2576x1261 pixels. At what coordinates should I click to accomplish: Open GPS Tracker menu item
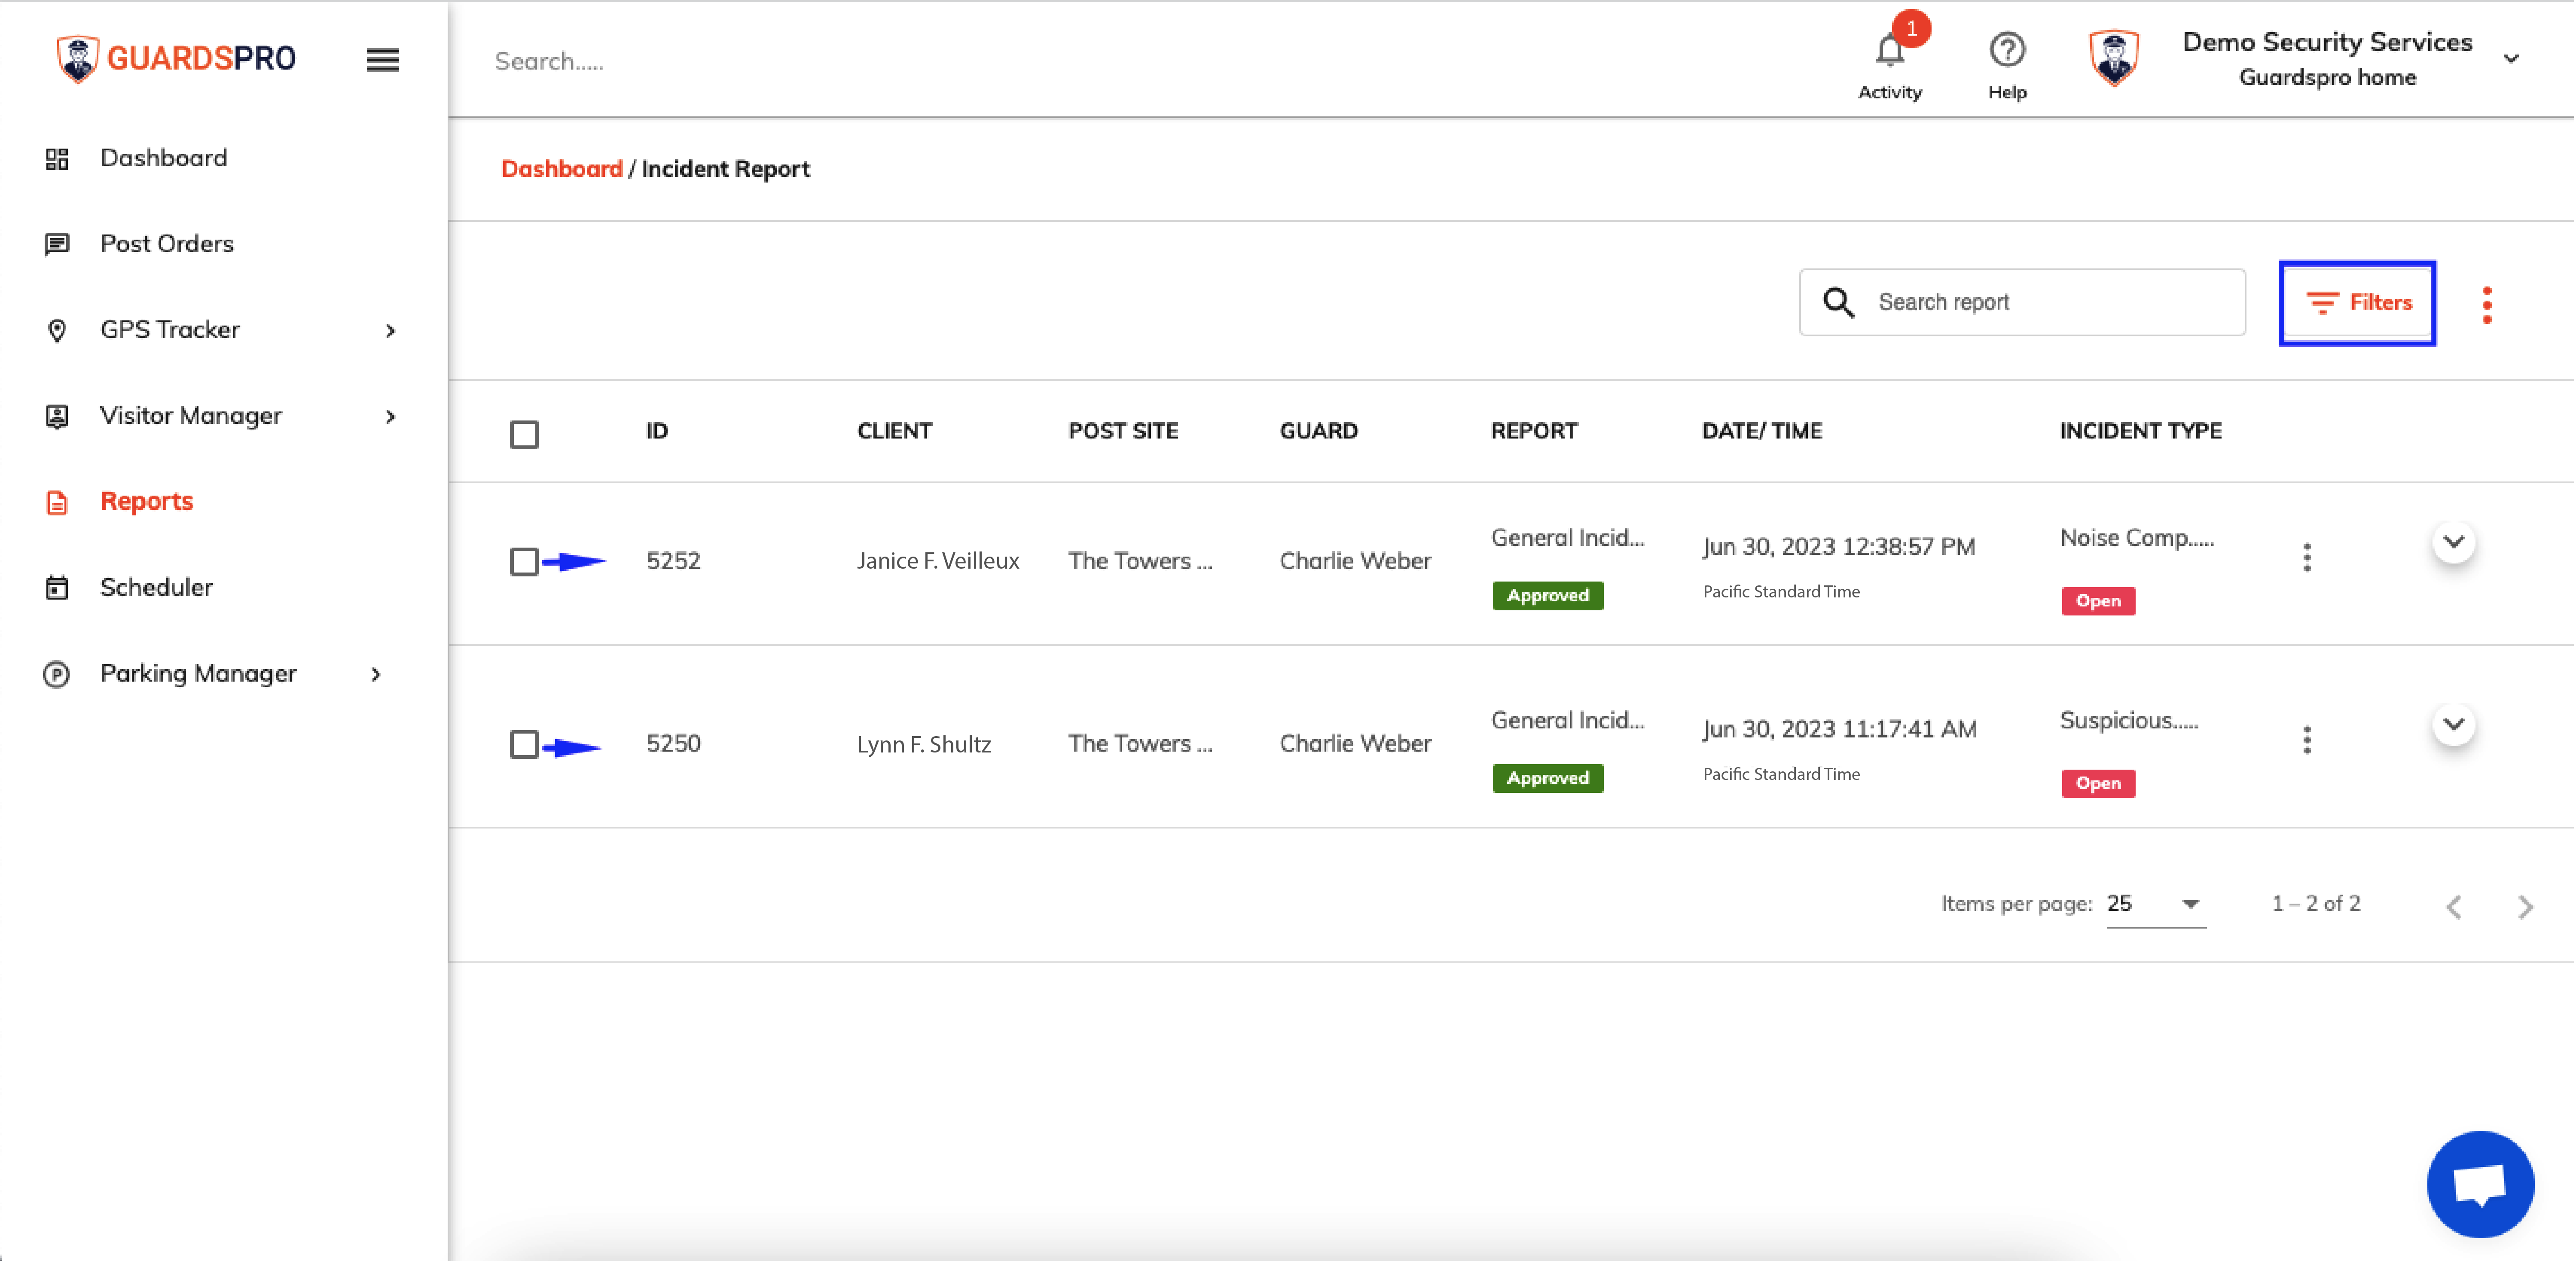coord(170,330)
